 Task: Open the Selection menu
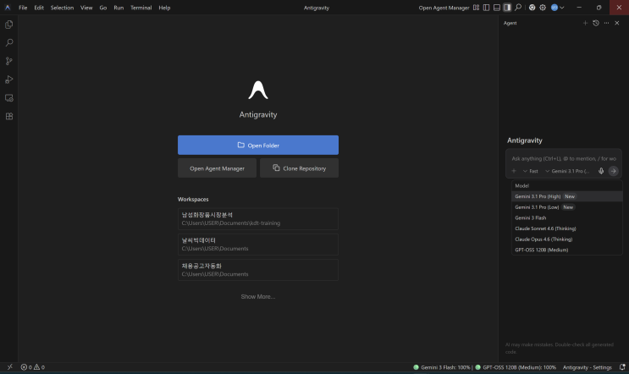point(62,8)
